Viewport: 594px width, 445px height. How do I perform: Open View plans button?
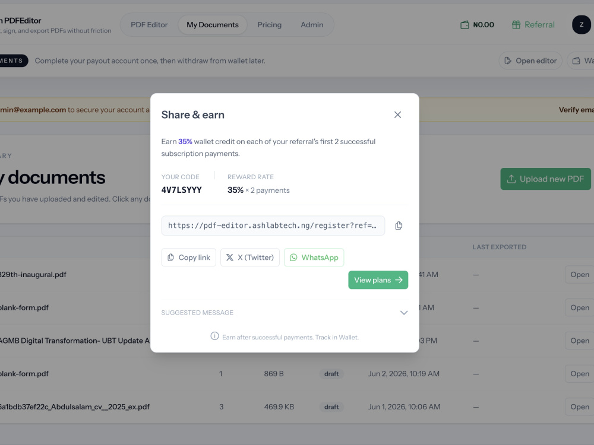click(x=378, y=280)
